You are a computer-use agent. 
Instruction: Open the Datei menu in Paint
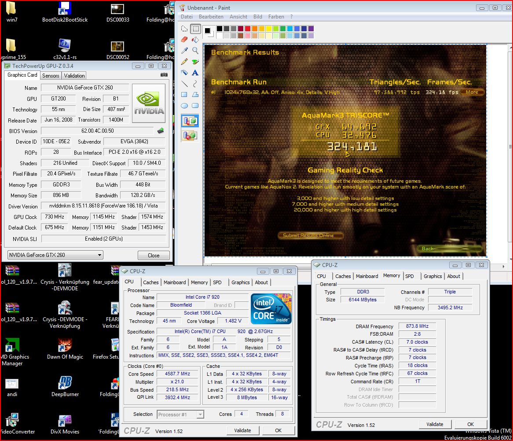(187, 17)
